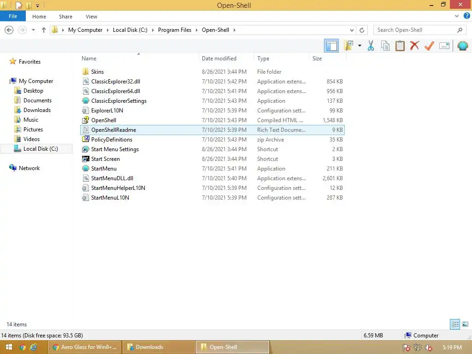
Task: Click Local Disk (C:) in address breadcrumb
Action: 130,30
